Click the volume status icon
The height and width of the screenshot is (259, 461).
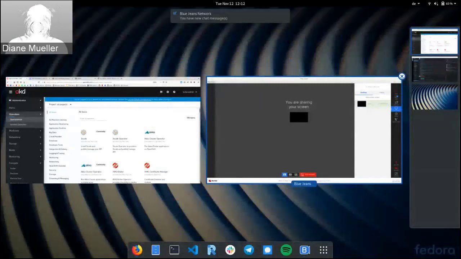tap(436, 4)
